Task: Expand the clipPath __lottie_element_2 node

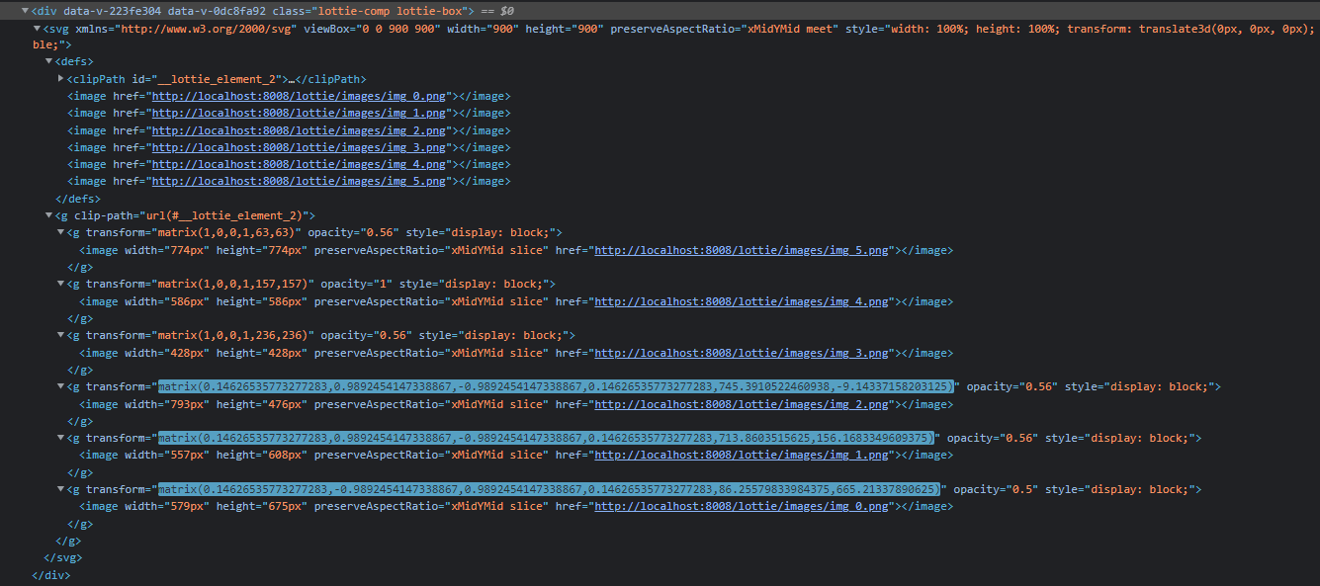Action: [x=61, y=79]
